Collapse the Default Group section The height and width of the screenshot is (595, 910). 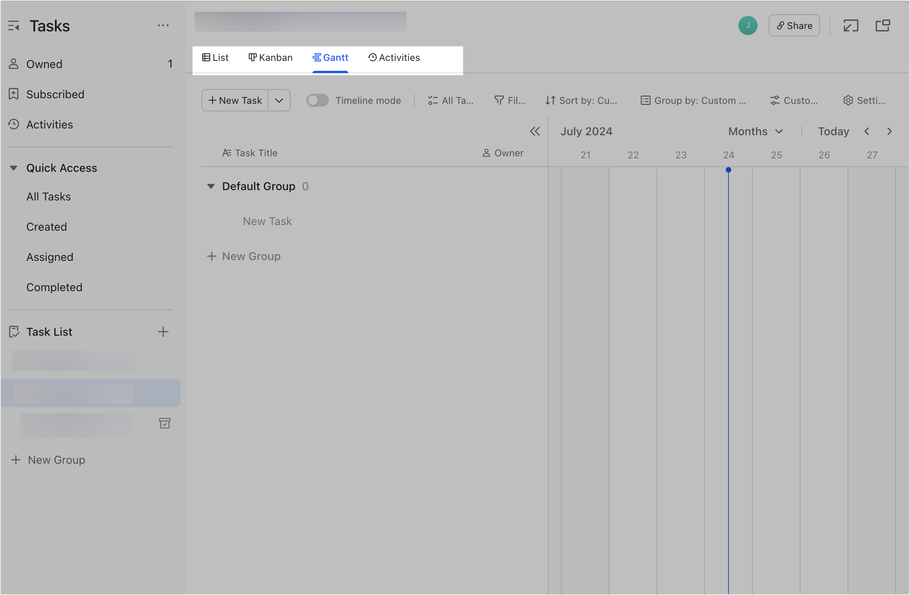pyautogui.click(x=211, y=186)
